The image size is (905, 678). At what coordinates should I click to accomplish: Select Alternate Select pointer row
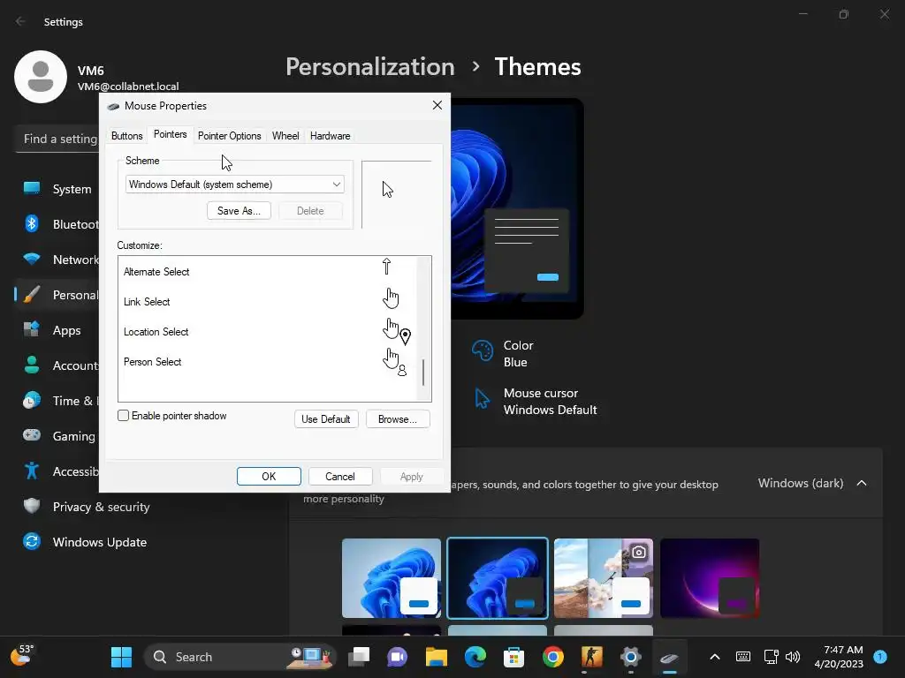[x=267, y=272]
